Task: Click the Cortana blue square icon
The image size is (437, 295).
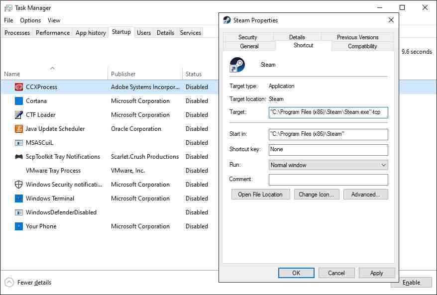Action: (19, 101)
